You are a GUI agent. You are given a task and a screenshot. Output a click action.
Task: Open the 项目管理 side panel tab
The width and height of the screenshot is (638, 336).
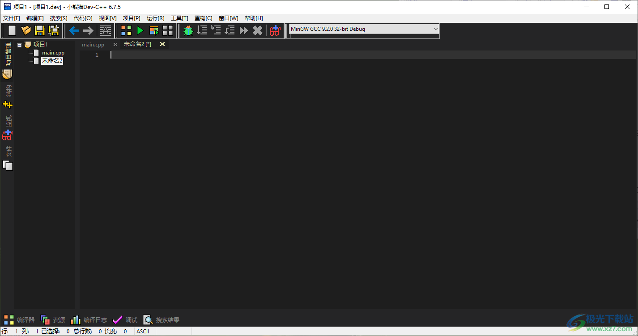8,60
